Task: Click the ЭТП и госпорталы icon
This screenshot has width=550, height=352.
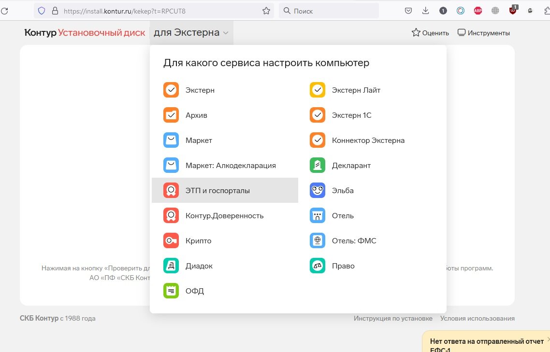Action: click(171, 190)
